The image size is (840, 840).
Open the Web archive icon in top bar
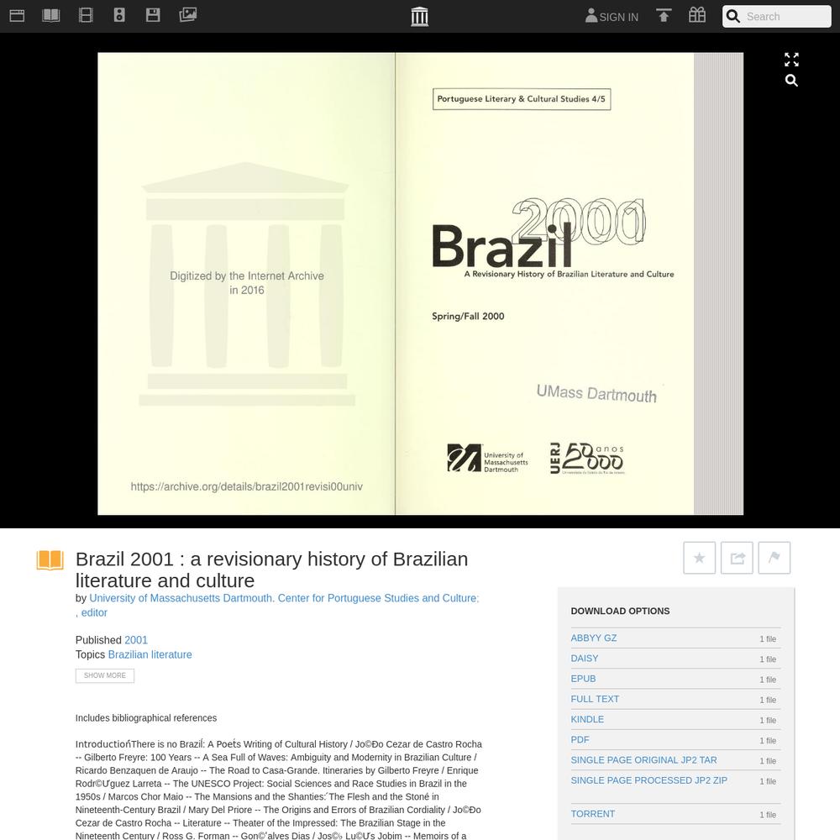pyautogui.click(x=17, y=15)
